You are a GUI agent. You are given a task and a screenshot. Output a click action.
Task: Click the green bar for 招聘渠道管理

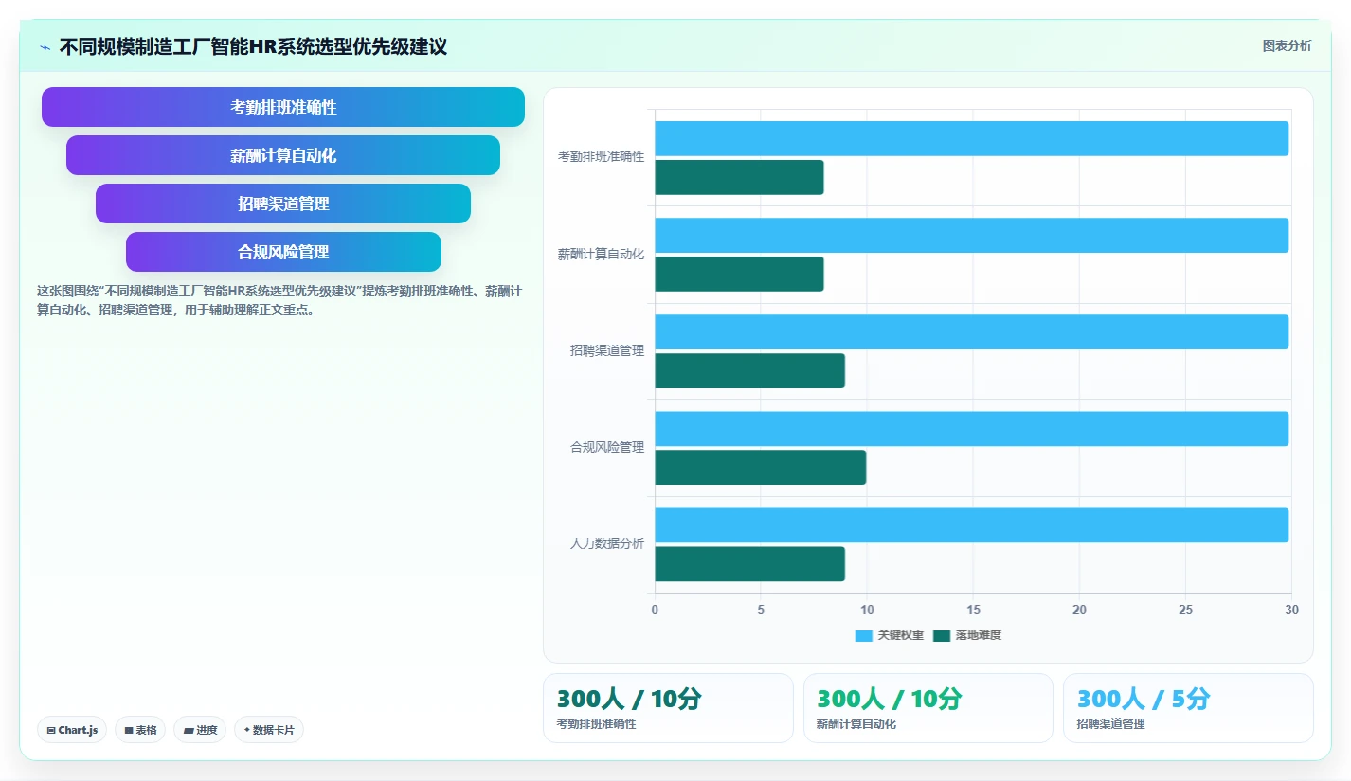tap(749, 370)
